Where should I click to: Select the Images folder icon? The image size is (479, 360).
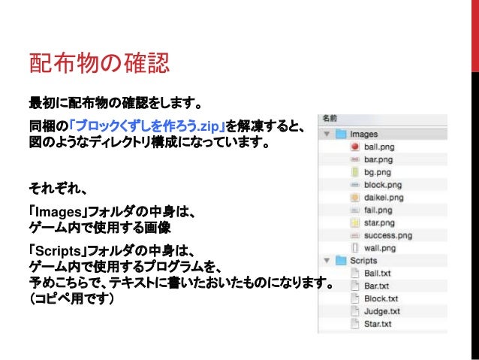341,134
